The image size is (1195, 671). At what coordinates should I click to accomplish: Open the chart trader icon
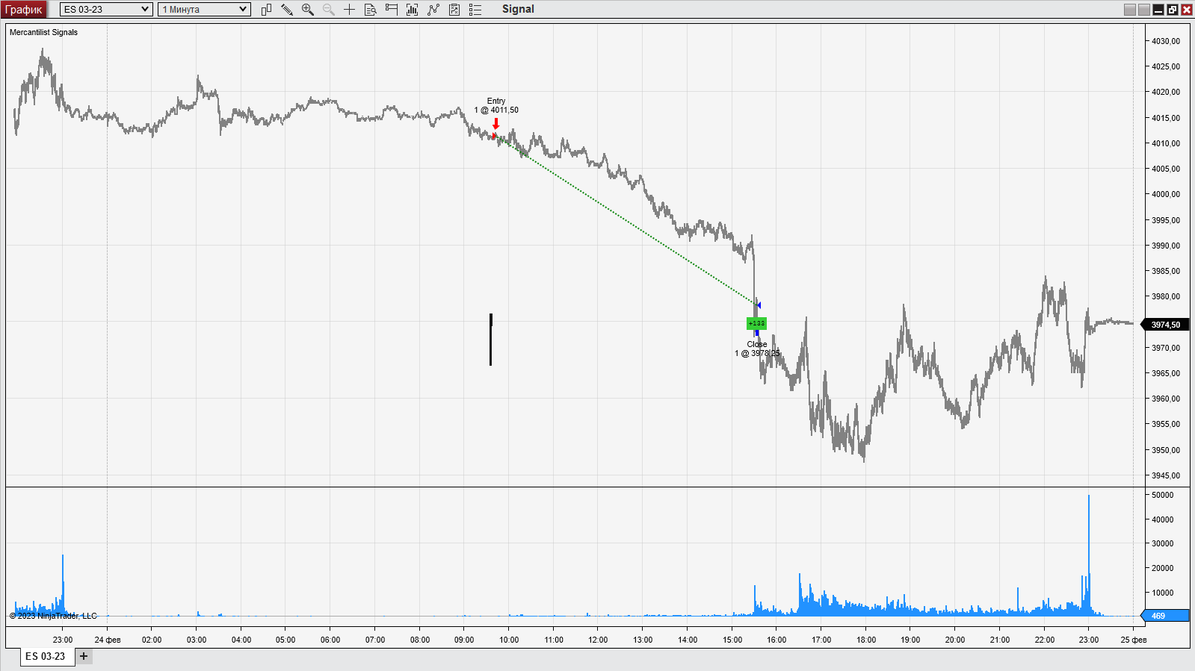coord(391,10)
